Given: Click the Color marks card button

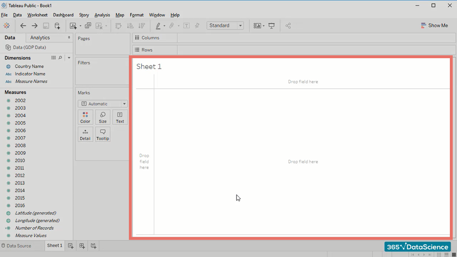Looking at the screenshot, I should coord(85,117).
